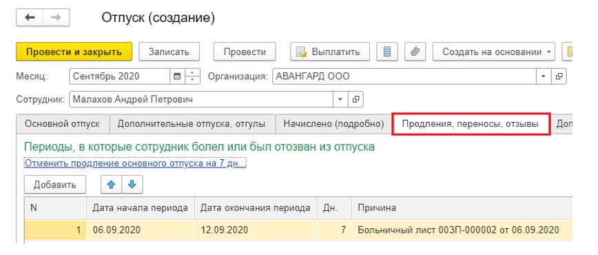
Task: Open the Создать на основании dropdown
Action: 494,52
